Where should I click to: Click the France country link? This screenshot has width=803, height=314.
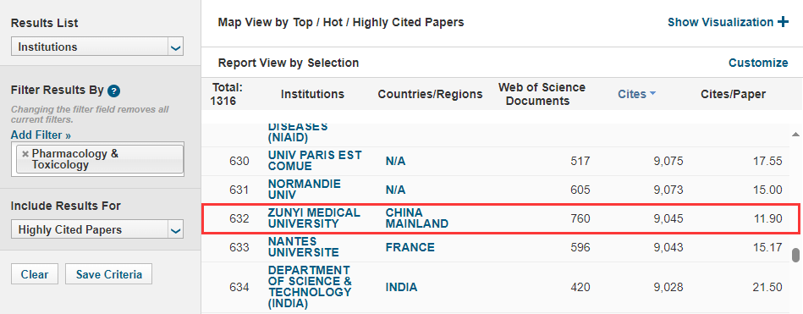click(410, 247)
